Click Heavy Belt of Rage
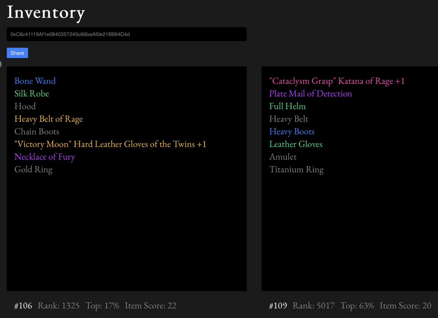438x318 pixels. point(48,119)
